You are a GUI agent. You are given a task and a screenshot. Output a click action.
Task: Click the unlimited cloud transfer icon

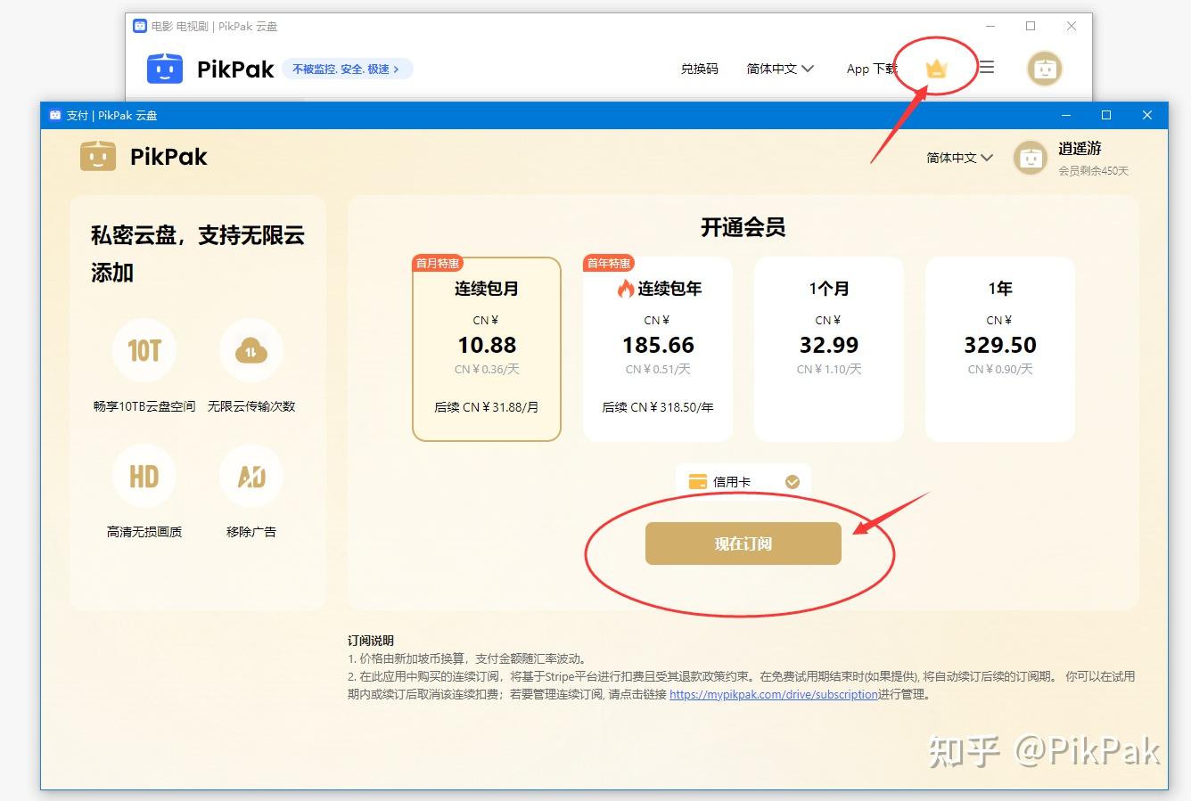coord(251,350)
